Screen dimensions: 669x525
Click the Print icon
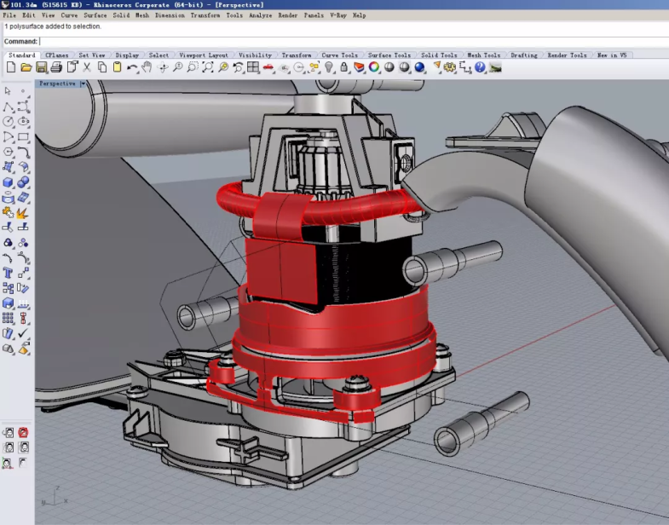pyautogui.click(x=56, y=67)
